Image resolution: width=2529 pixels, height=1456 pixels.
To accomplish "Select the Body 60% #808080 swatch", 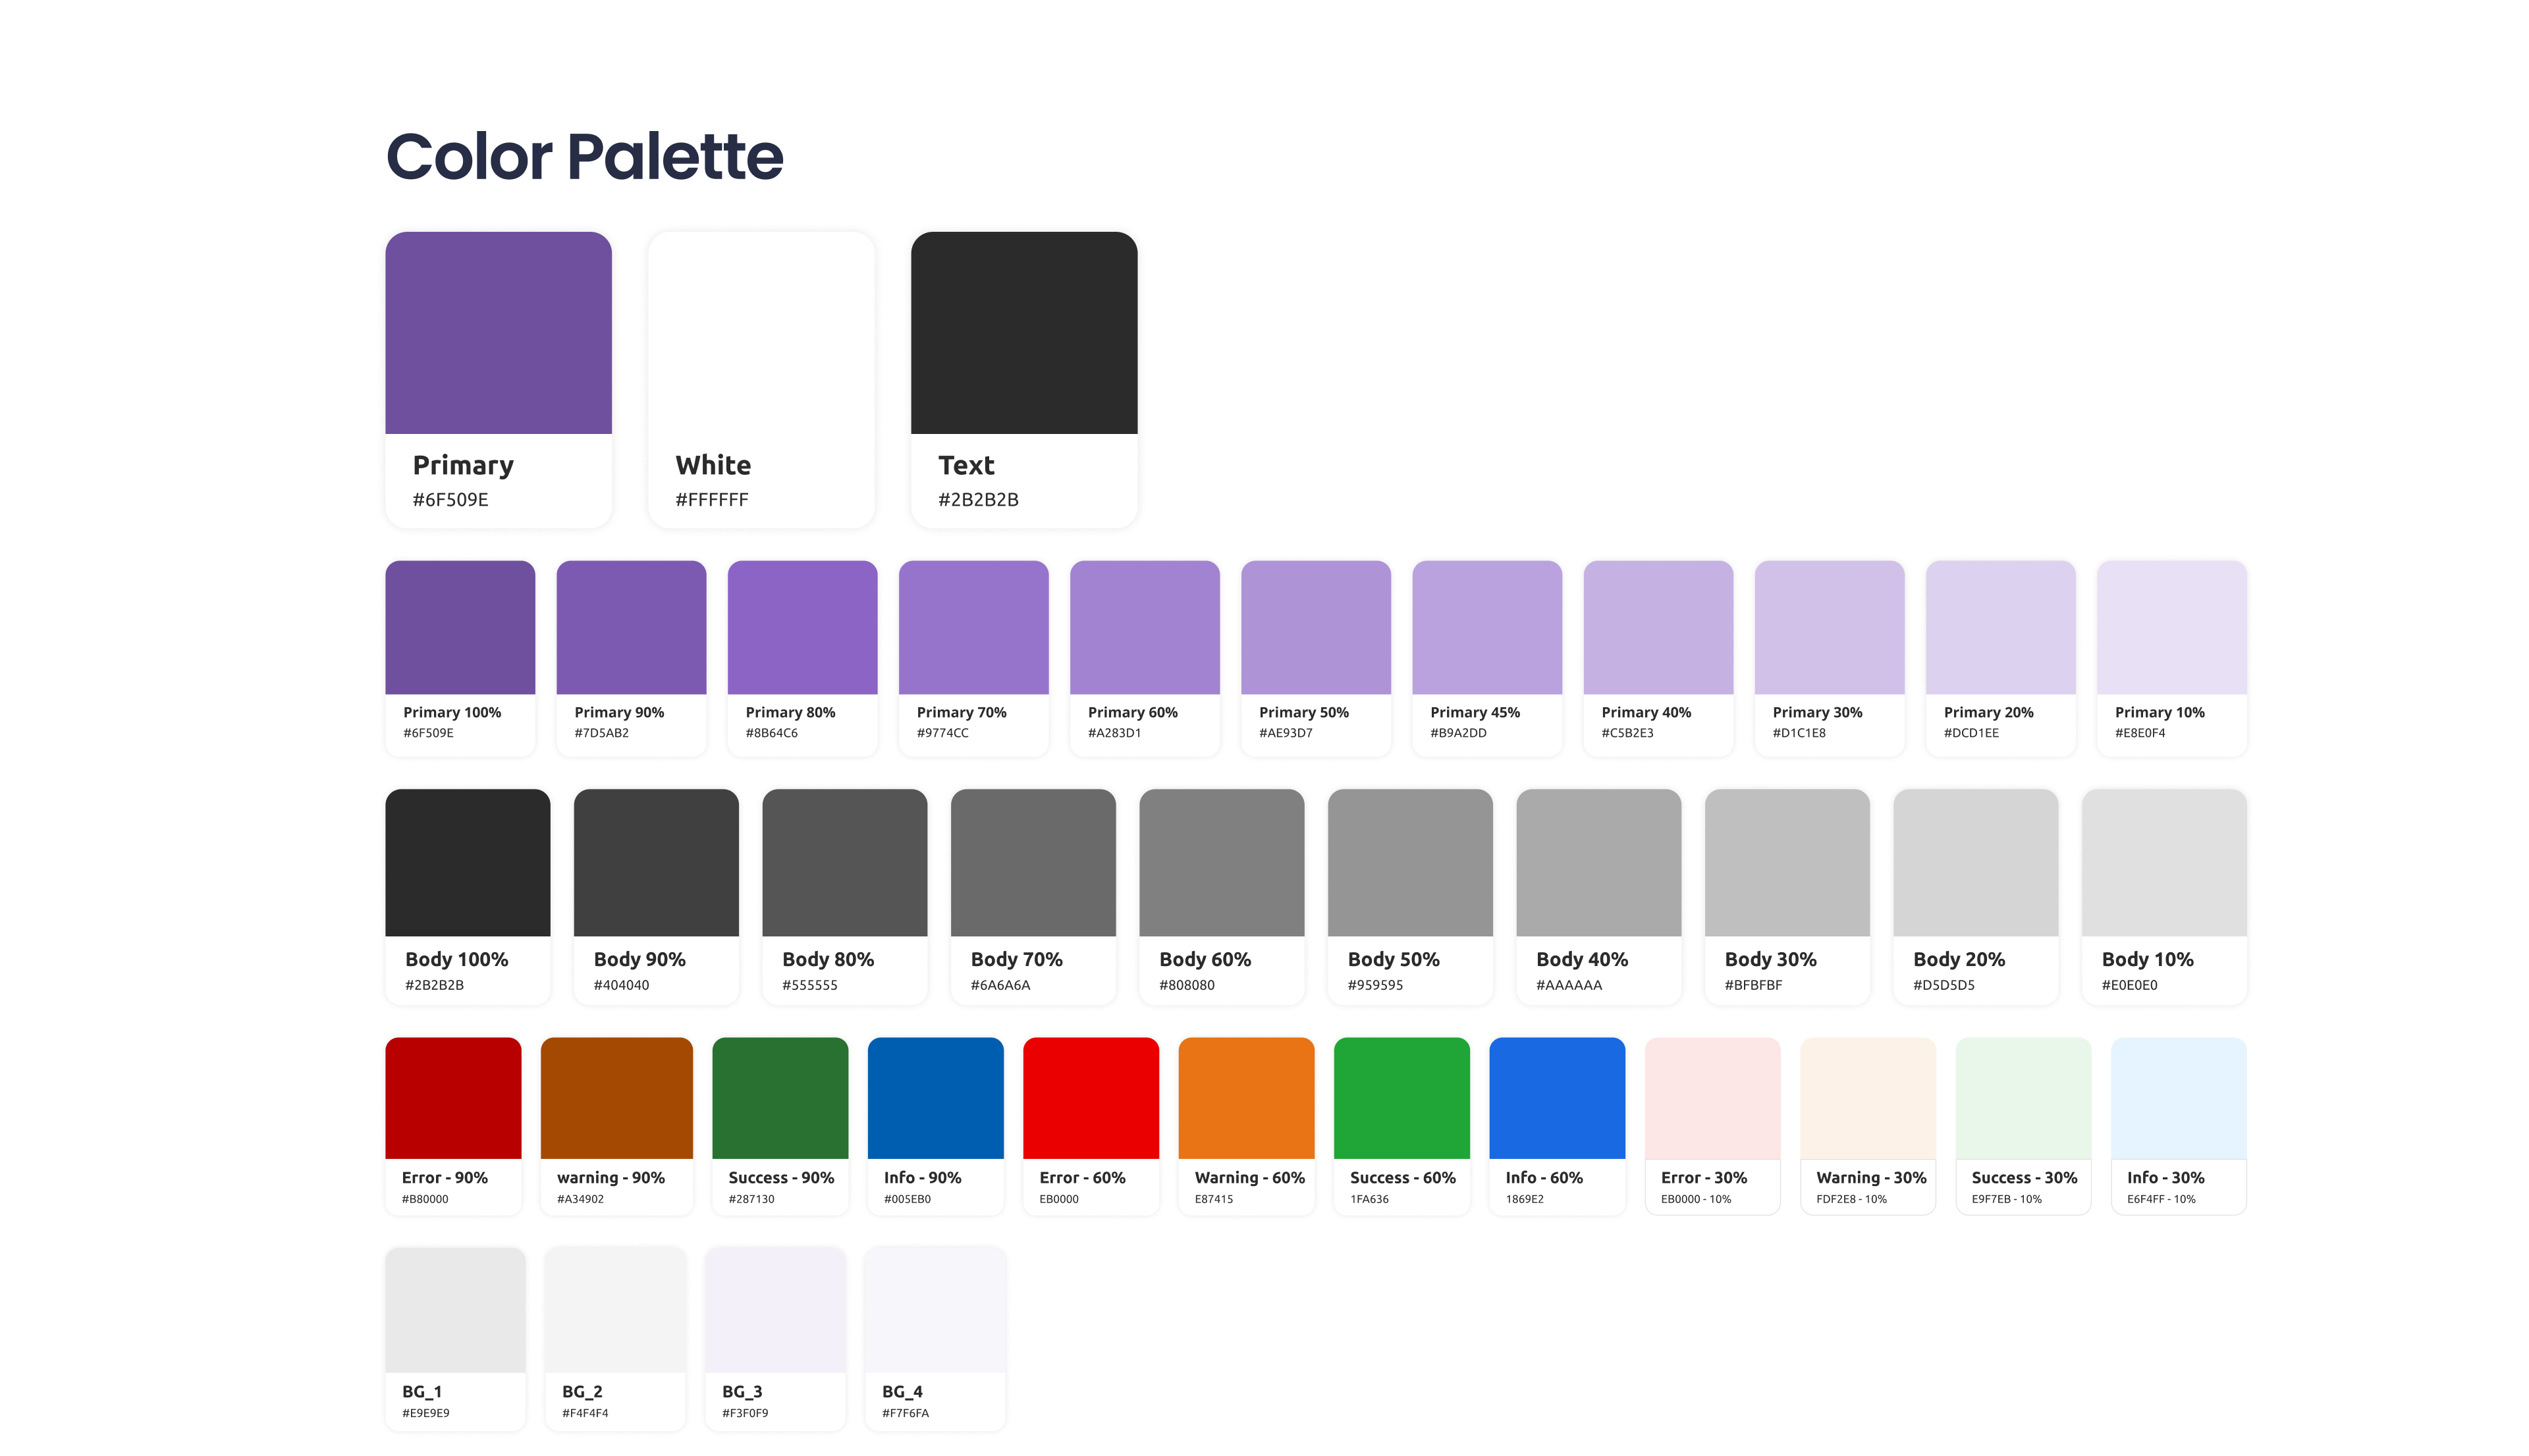I will point(1221,862).
